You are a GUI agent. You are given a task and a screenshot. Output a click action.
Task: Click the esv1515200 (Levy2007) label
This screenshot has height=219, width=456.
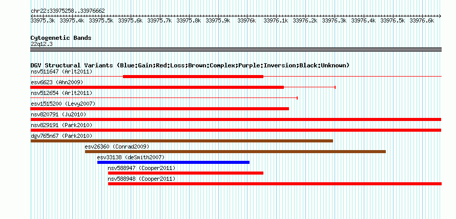tap(63, 104)
